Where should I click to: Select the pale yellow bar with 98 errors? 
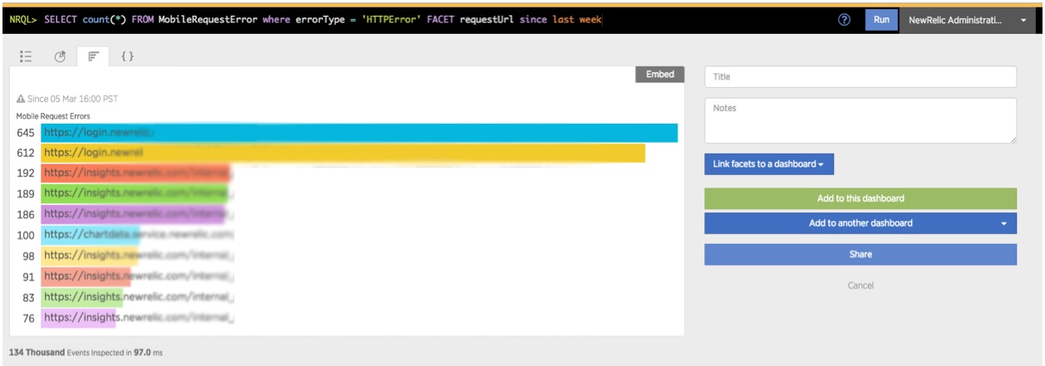89,256
